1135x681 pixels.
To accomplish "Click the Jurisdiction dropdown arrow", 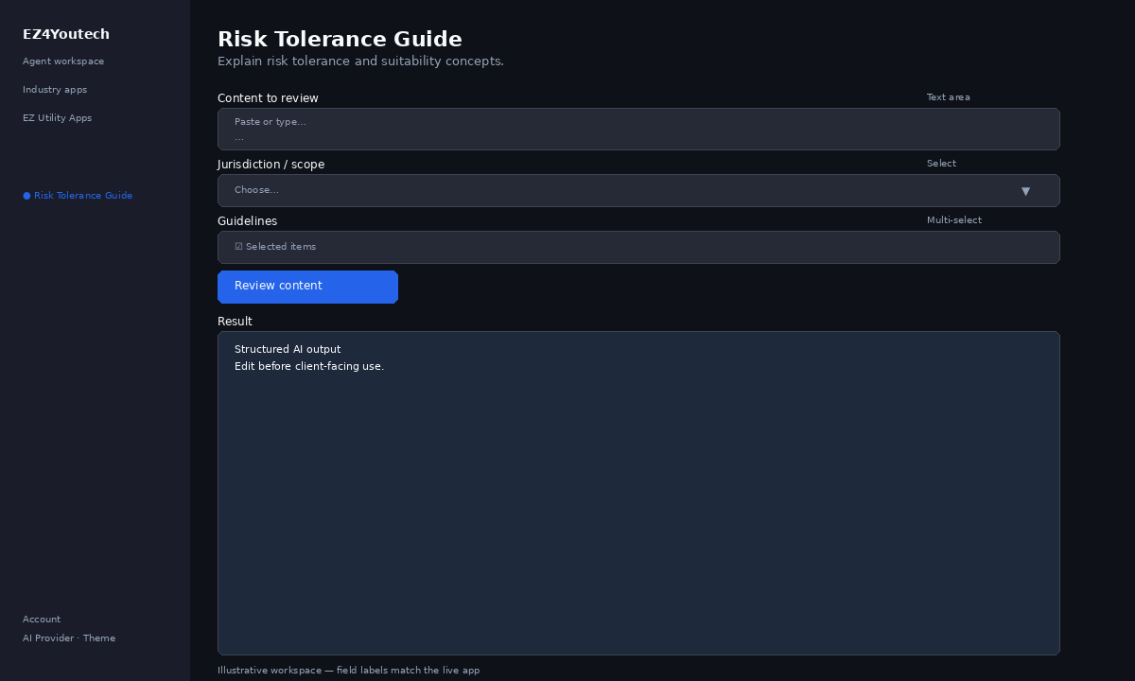I will point(1025,191).
